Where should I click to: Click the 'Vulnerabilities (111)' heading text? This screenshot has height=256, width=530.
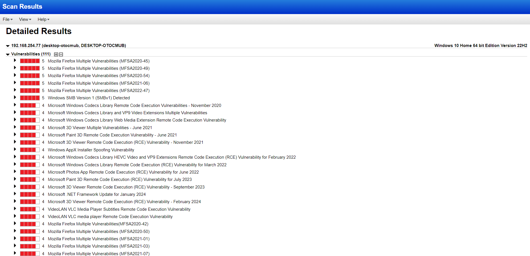tap(31, 54)
